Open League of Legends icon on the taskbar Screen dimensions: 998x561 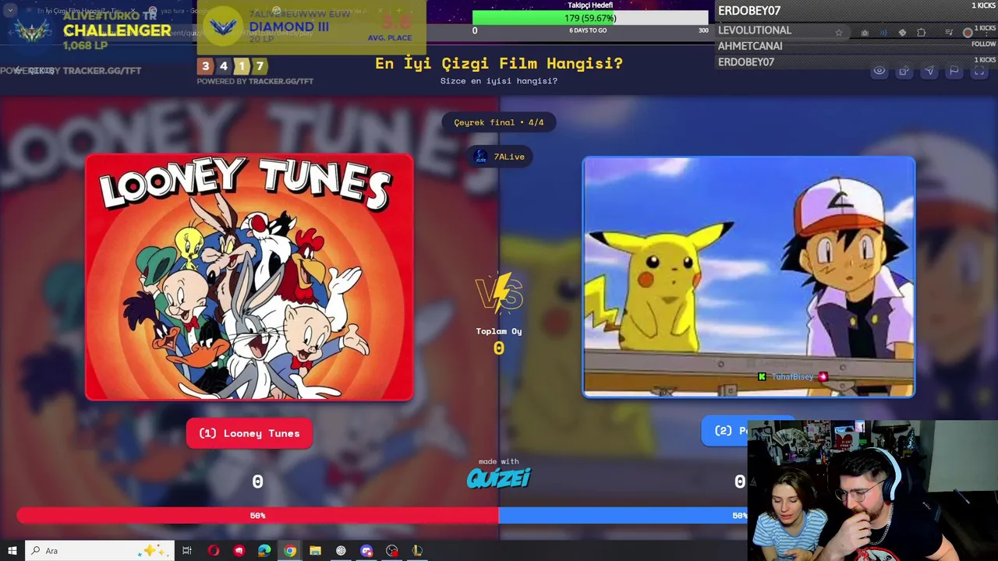pyautogui.click(x=417, y=551)
